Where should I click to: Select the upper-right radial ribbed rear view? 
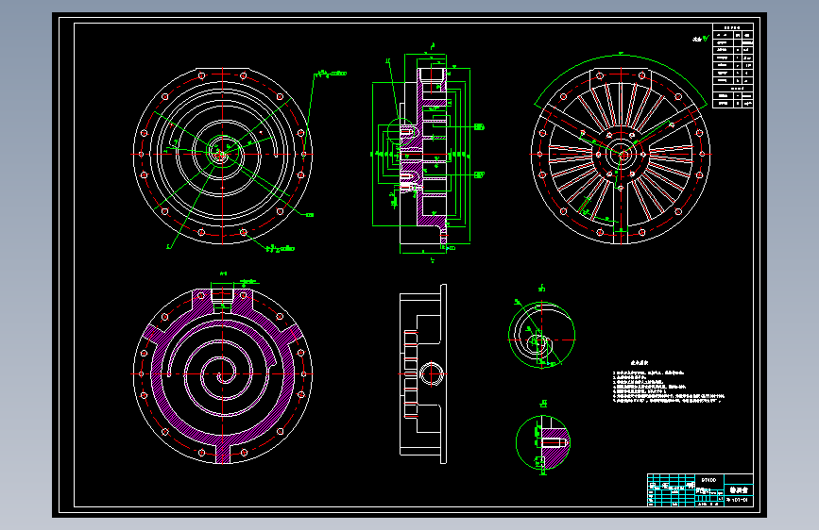[621, 155]
